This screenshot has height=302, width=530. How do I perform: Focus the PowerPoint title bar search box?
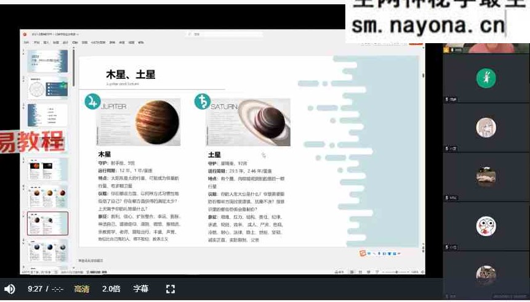pos(225,34)
